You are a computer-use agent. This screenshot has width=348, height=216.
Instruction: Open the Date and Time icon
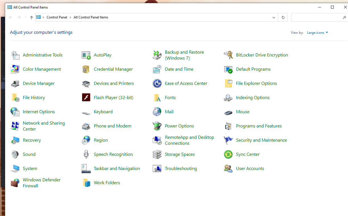[157, 69]
